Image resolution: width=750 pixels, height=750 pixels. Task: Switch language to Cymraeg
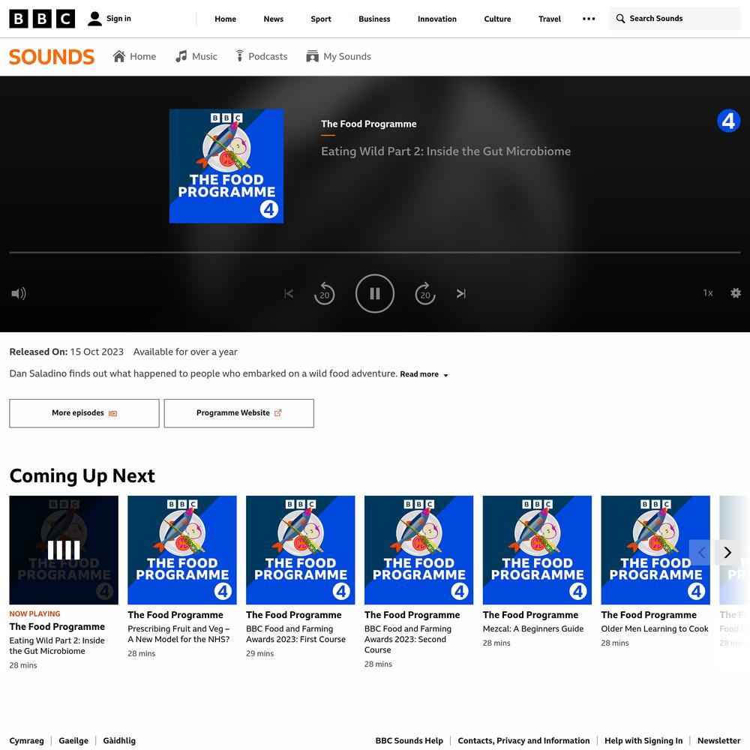27,740
